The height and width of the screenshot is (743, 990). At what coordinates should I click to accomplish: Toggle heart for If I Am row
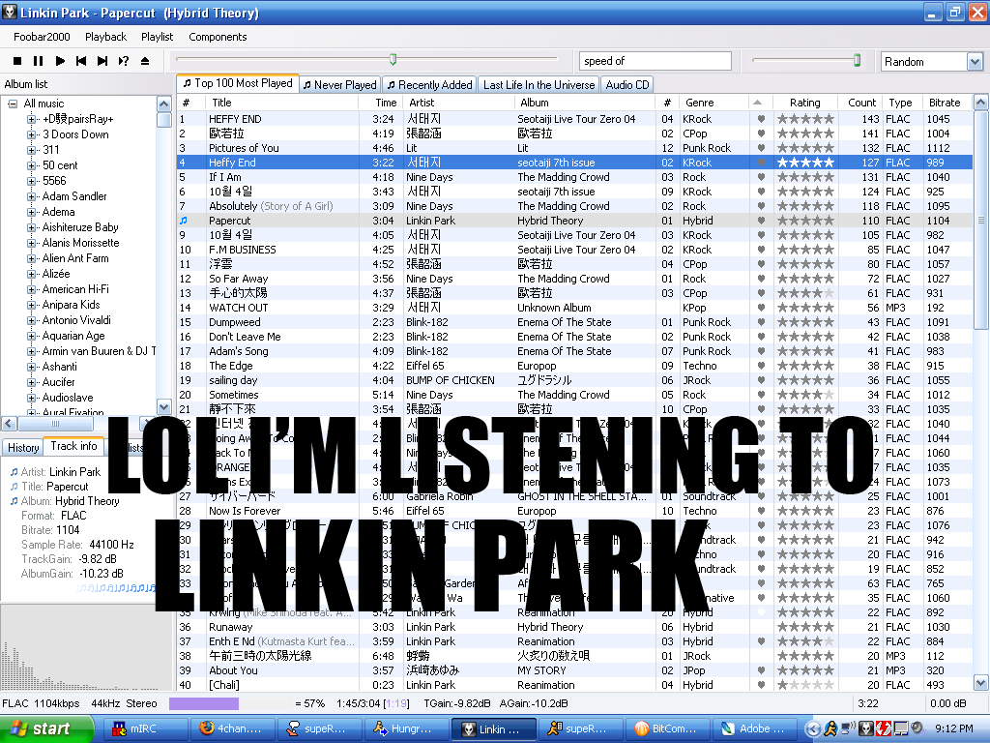(x=761, y=177)
